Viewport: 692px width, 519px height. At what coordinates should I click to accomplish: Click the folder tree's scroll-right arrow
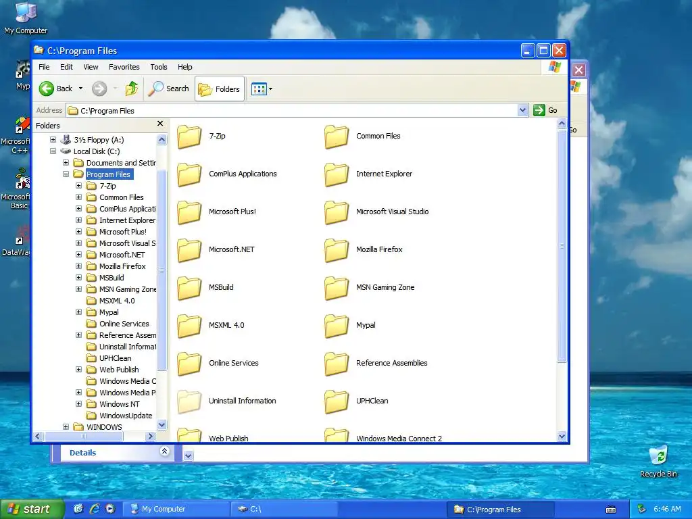pos(151,436)
